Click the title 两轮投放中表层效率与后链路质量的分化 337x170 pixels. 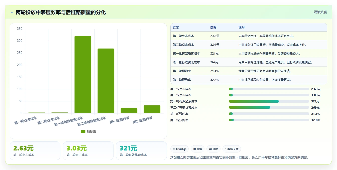tap(61, 13)
